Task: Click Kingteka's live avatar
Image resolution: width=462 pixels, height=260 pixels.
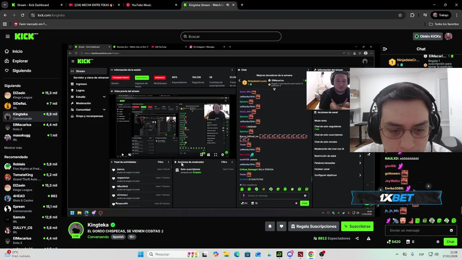Action: [x=76, y=230]
